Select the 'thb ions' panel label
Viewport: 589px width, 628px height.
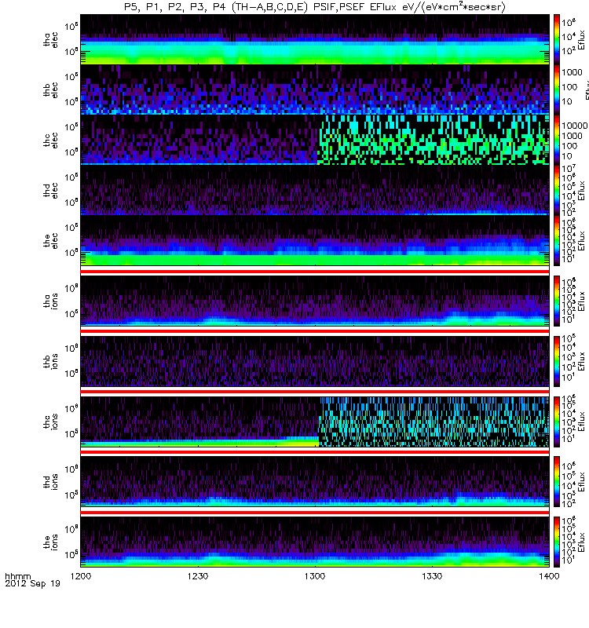(51, 361)
